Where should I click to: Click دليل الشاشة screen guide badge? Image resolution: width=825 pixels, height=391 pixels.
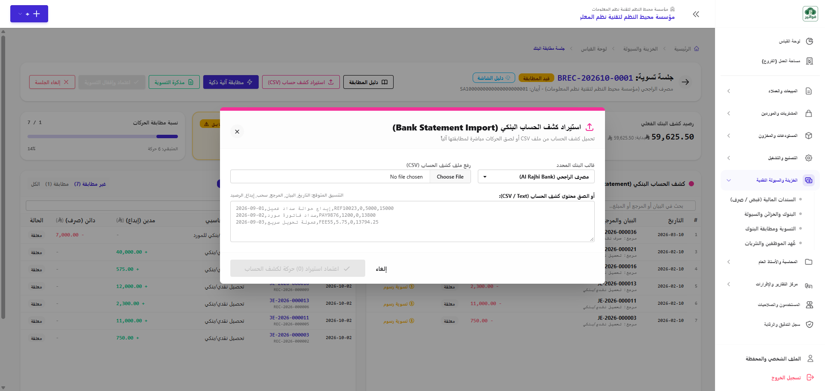click(x=494, y=78)
